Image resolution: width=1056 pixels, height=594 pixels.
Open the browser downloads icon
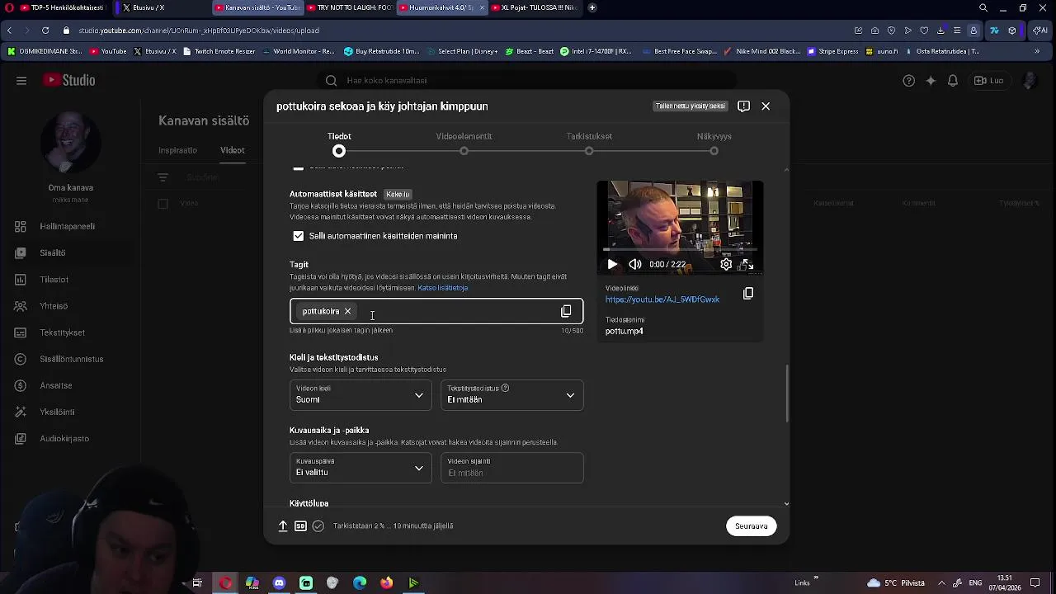[x=940, y=31]
